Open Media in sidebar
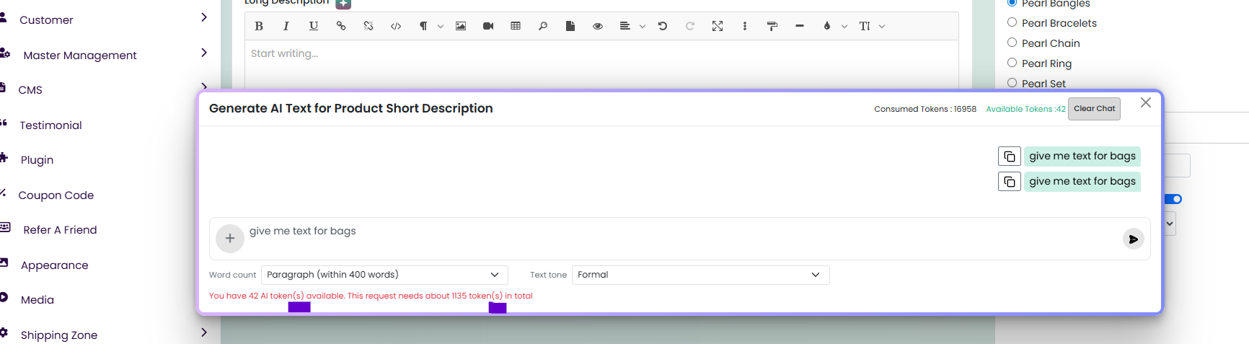Image resolution: width=1249 pixels, height=344 pixels. coord(37,300)
